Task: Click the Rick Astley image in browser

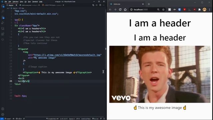Action: click(x=160, y=74)
